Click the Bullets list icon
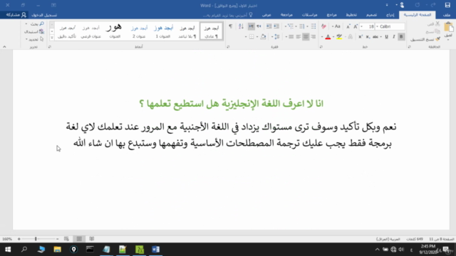The width and height of the screenshot is (456, 256). click(x=313, y=26)
